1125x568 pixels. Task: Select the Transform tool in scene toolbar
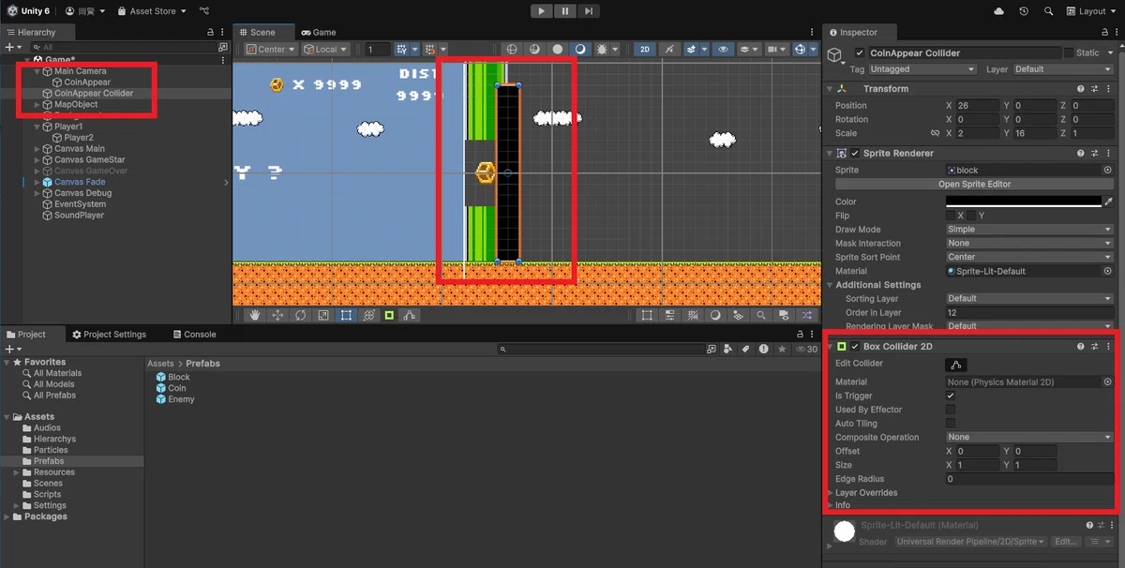[369, 316]
